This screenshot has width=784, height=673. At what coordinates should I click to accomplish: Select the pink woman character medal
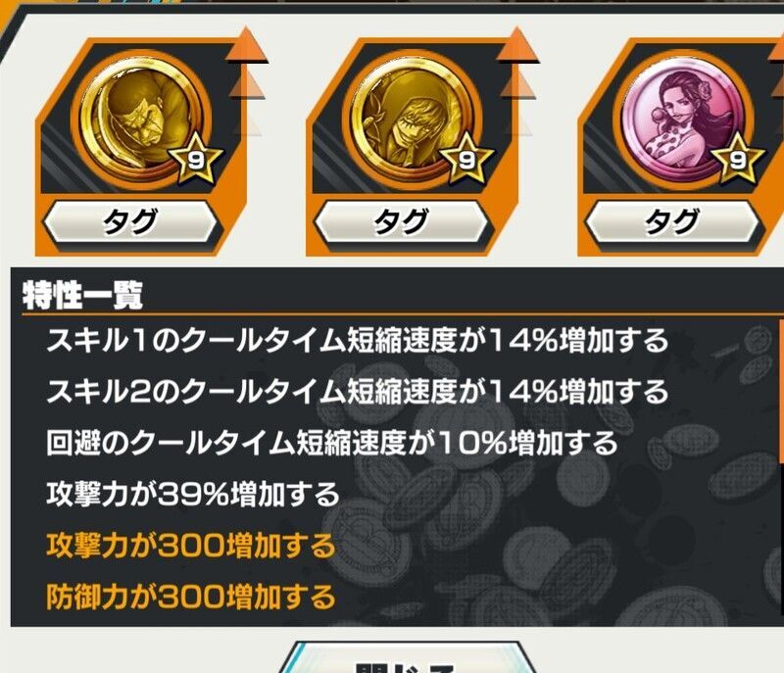pyautogui.click(x=685, y=119)
